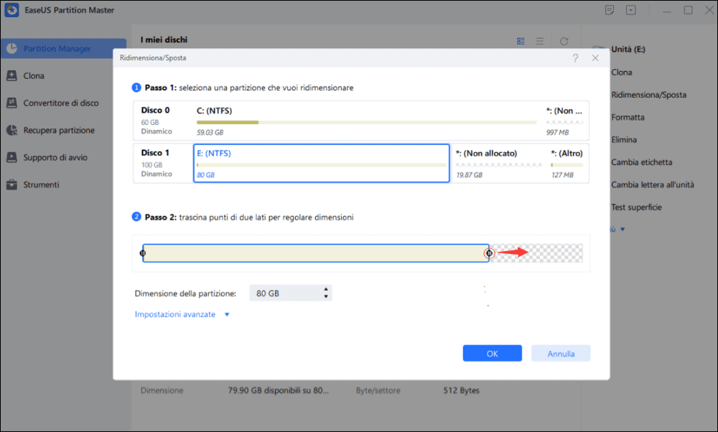This screenshot has height=432, width=718.
Task: Grab the right handle of the partition size bar
Action: (x=489, y=253)
